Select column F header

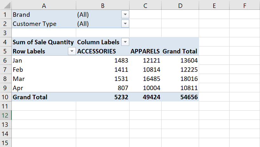[244, 6]
